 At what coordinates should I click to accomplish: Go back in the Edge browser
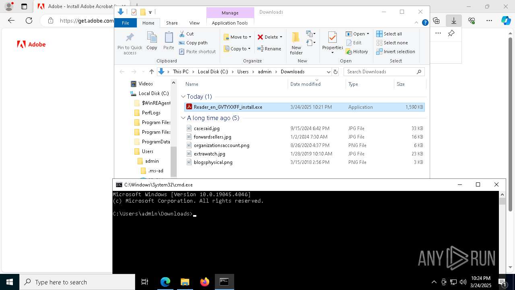[x=11, y=21]
